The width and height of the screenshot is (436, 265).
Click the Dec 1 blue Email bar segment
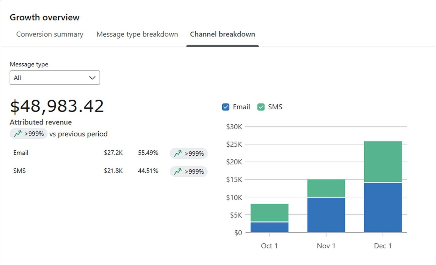click(383, 207)
